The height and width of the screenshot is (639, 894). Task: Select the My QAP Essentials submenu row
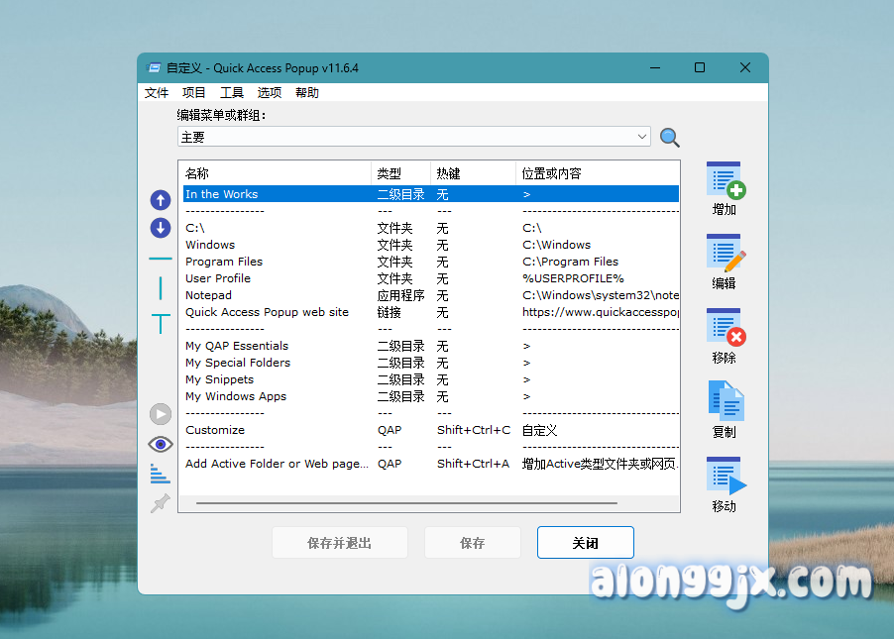237,346
